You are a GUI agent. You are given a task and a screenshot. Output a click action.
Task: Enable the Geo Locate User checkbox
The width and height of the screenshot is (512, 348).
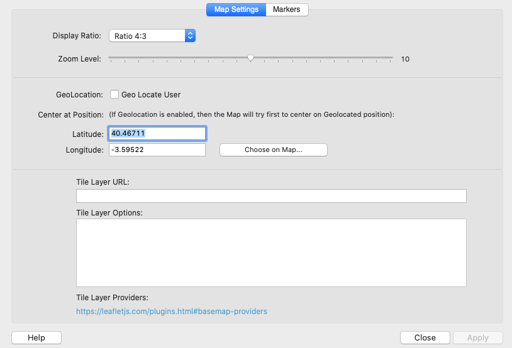click(x=114, y=94)
